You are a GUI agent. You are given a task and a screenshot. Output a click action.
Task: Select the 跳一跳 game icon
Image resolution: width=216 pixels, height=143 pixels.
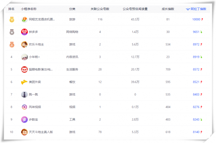[24, 95]
